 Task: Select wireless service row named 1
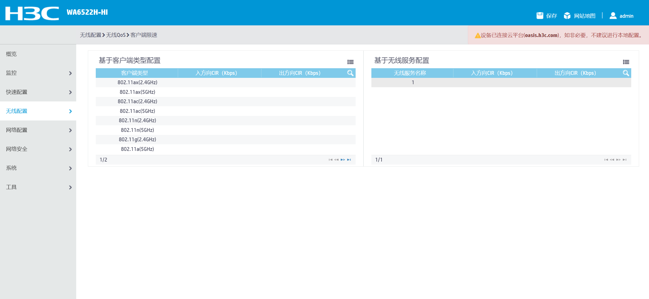coord(413,82)
